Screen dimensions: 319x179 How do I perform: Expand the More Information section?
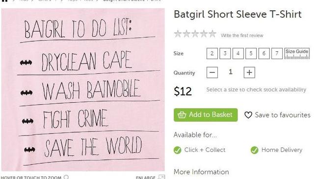(x=201, y=172)
